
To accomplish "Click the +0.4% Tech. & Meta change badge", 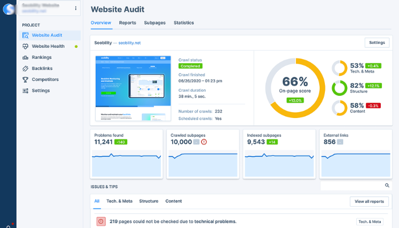I will pyautogui.click(x=373, y=66).
